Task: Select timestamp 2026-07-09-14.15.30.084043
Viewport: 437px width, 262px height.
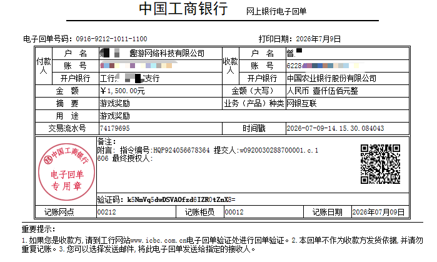Action: [x=335, y=128]
